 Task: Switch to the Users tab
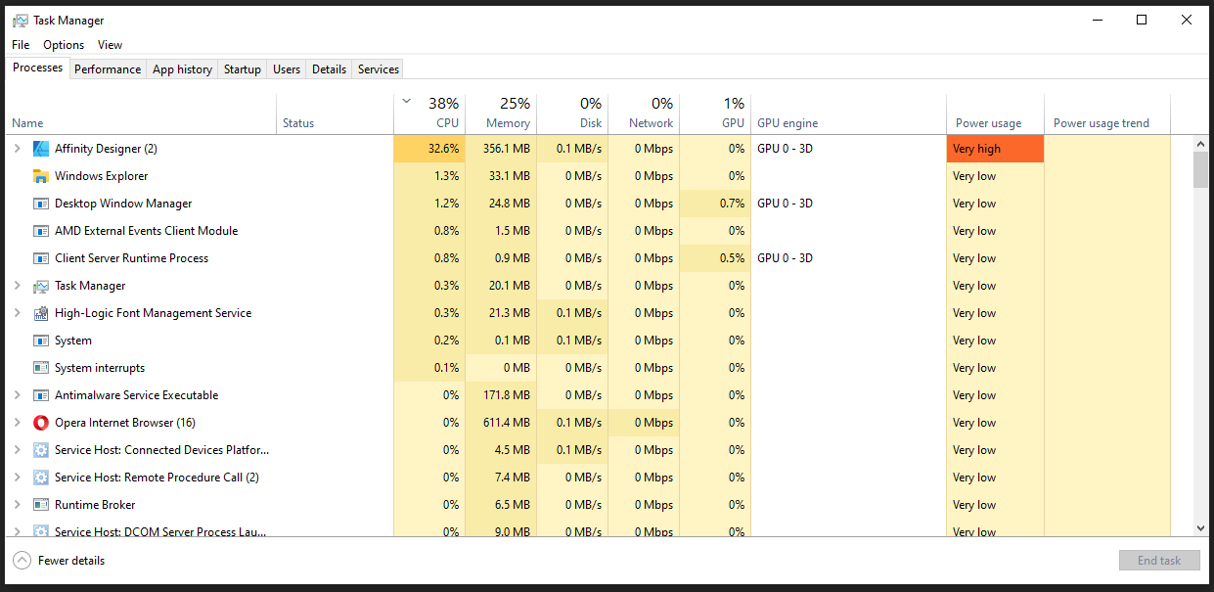point(287,69)
